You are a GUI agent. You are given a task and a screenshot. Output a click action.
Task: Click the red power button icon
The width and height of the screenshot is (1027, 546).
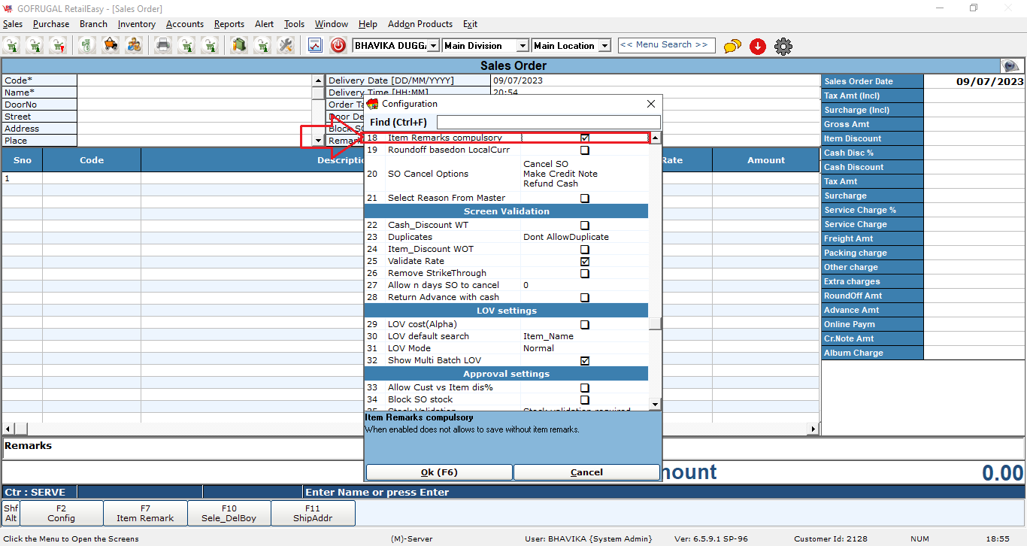point(338,46)
